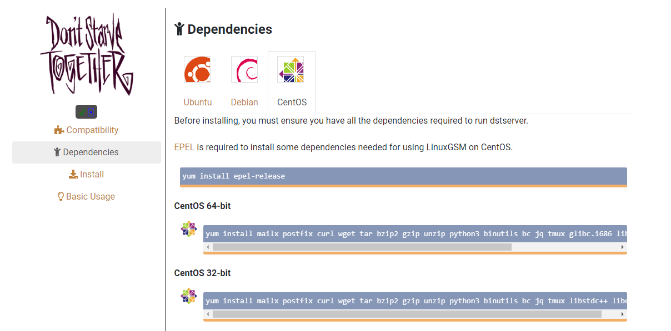Click the puzzle-piece Compatibility icon
Screen dimensions: 671x331
59,130
